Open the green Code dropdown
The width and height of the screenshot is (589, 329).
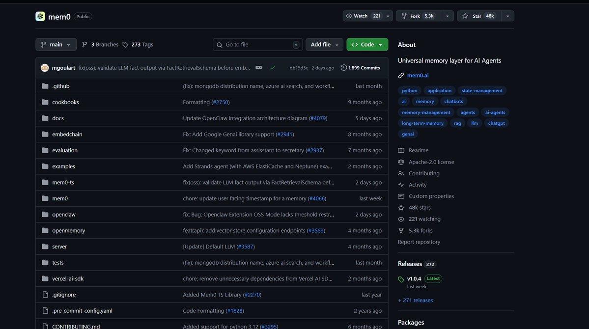pyautogui.click(x=367, y=44)
